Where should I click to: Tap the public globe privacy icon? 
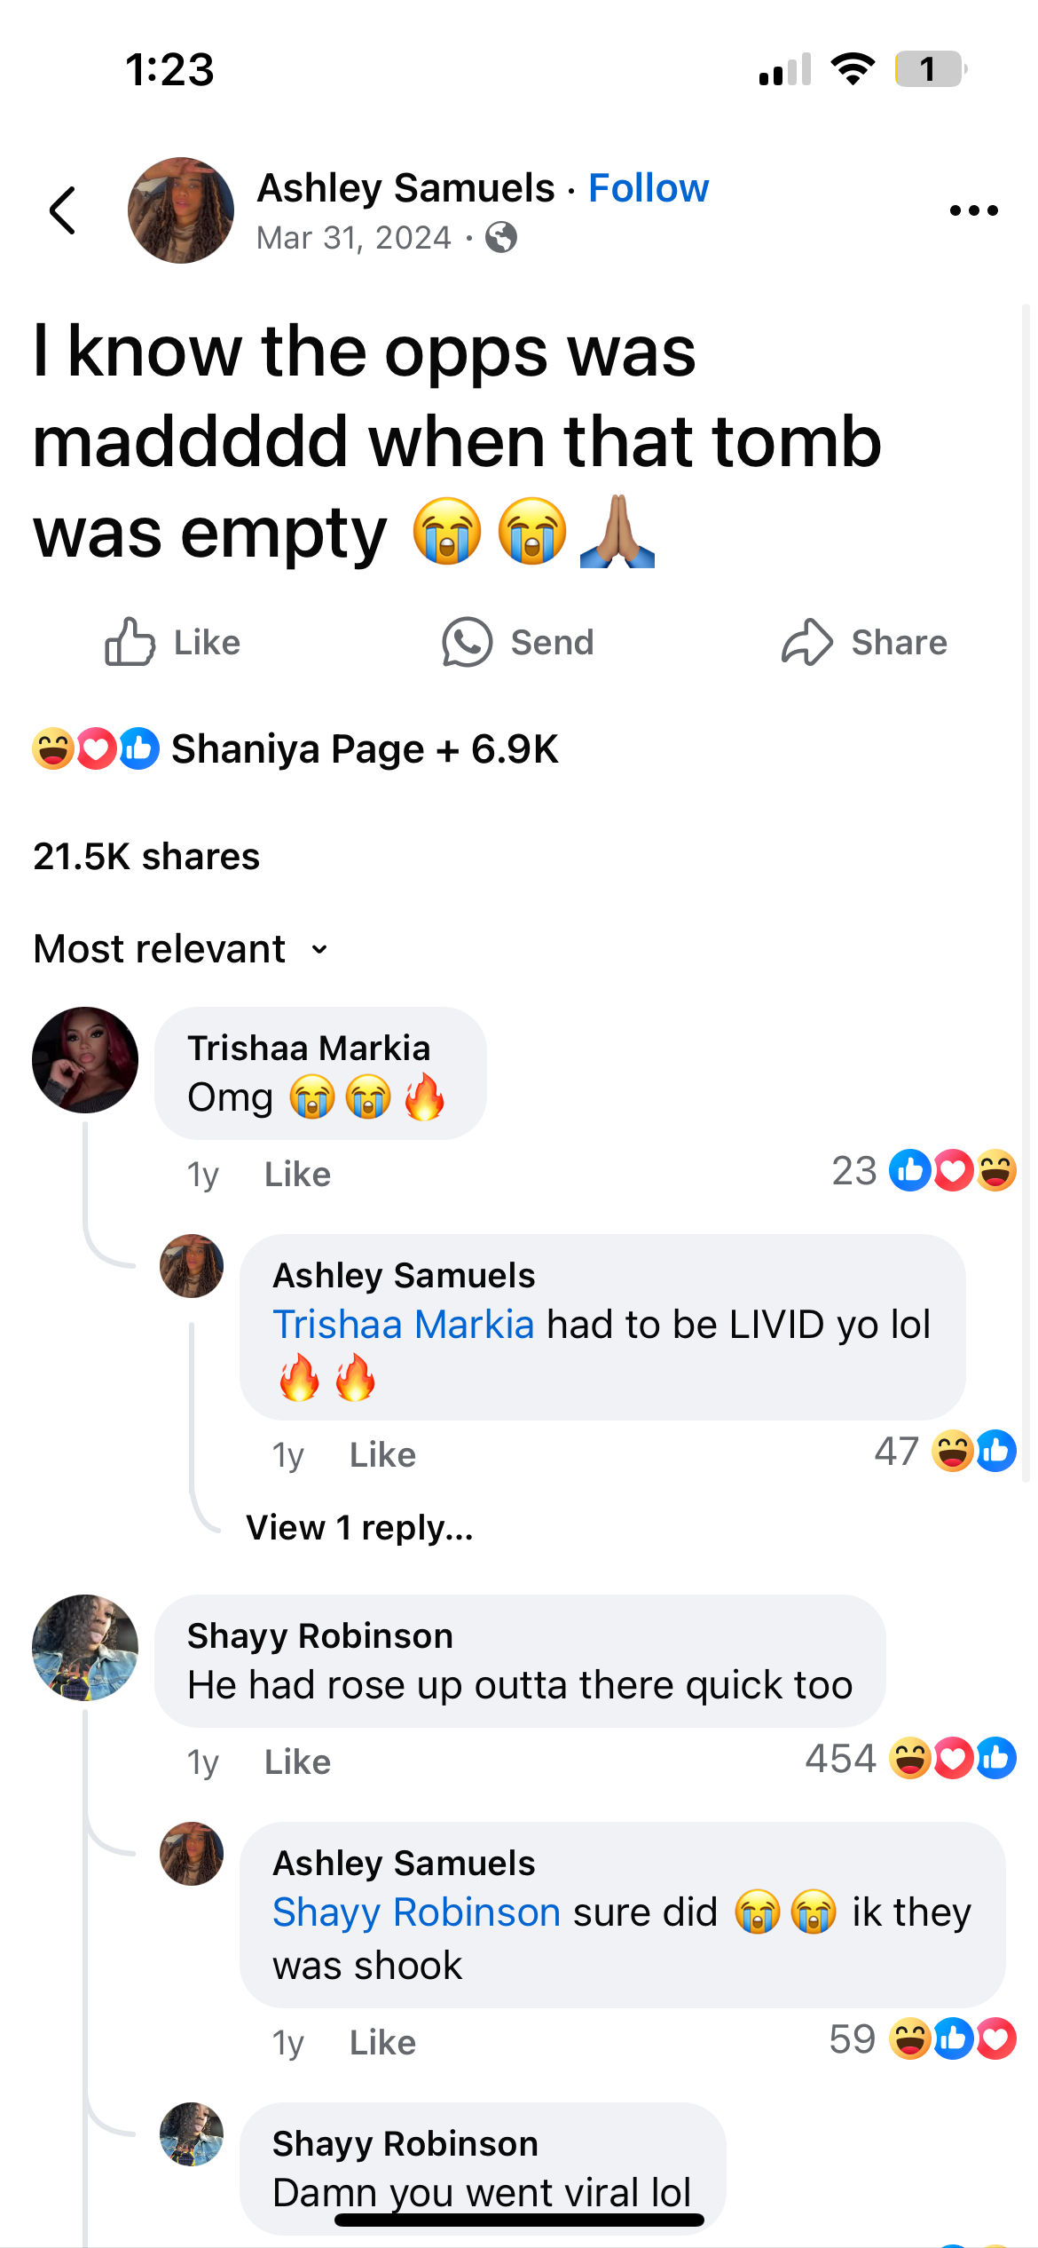tap(501, 238)
